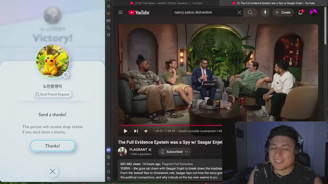This screenshot has height=184, width=328.
Task: Click the emulator recent apps icon
Action: 109,178
